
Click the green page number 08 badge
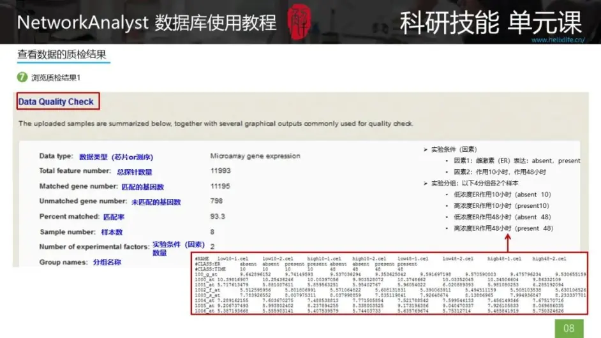click(570, 328)
